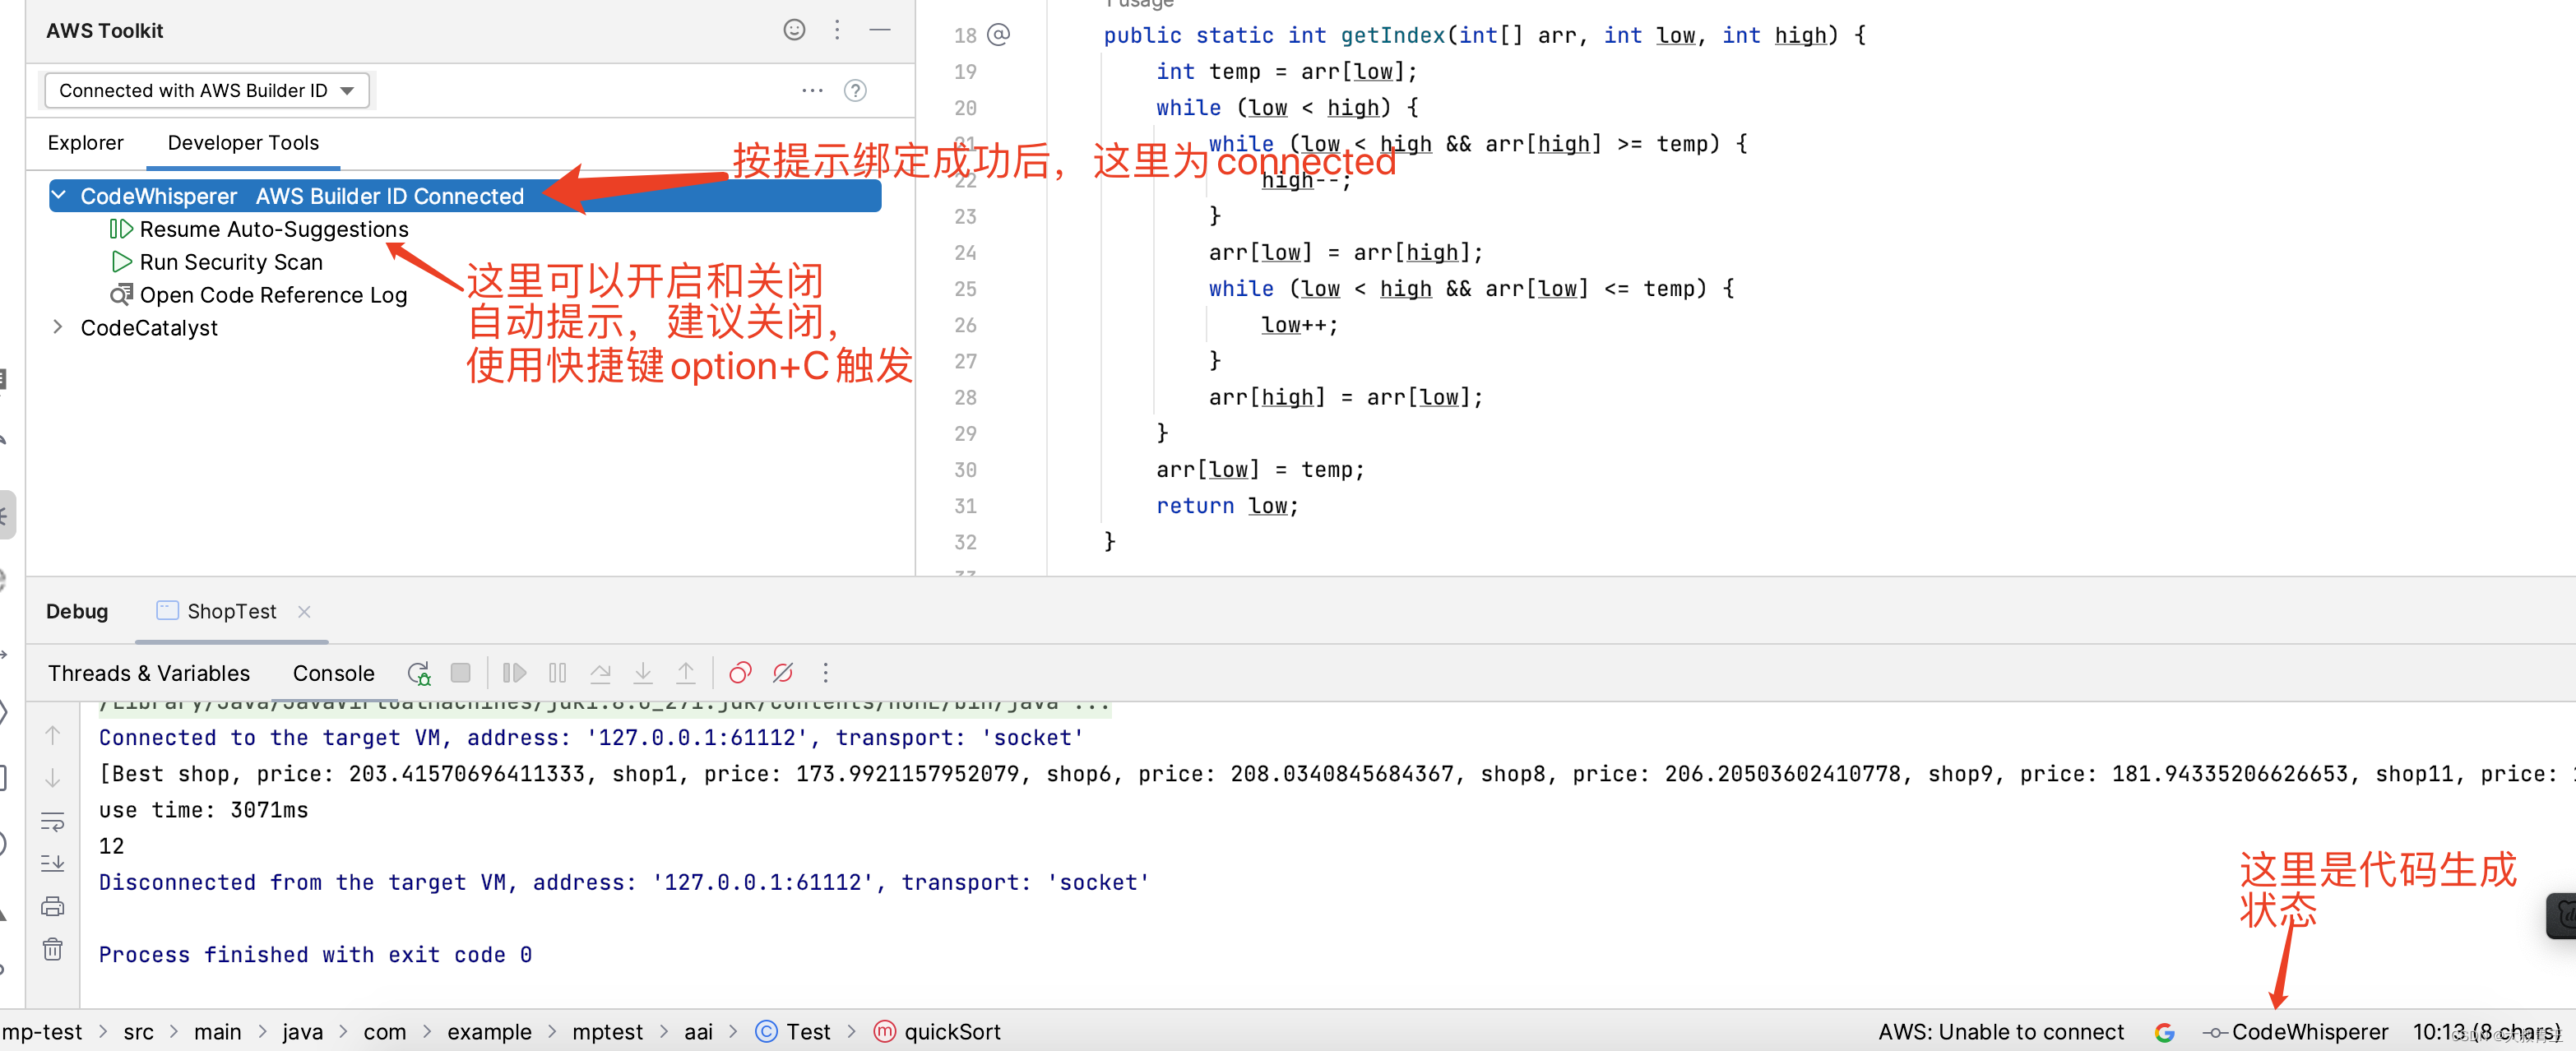This screenshot has height=1051, width=2576.
Task: Click the aai breadcrumb
Action: [698, 1032]
